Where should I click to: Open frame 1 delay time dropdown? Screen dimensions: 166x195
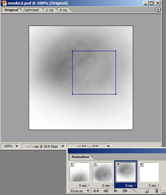[x=84, y=185]
